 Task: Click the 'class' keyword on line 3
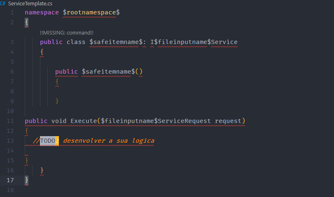coord(76,42)
